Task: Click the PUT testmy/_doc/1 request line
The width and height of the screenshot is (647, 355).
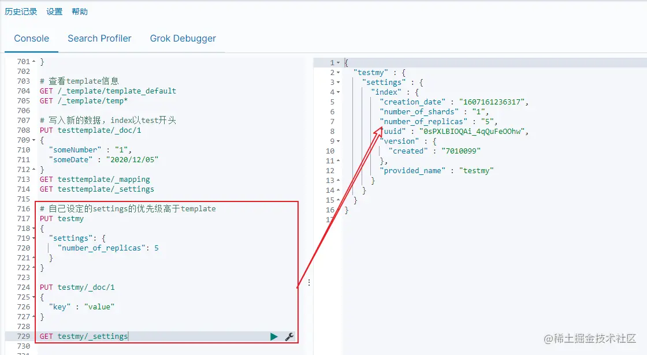Action: [77, 287]
